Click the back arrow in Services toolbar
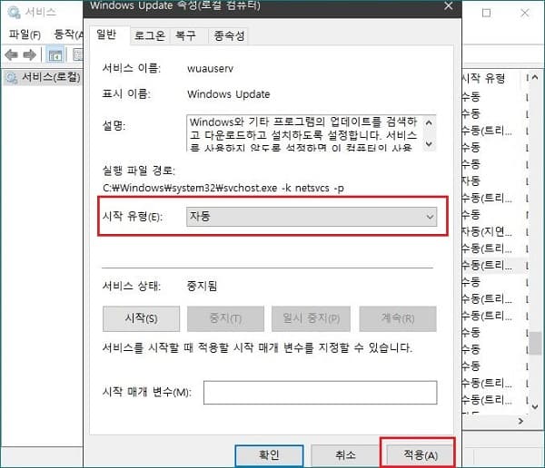 12,54
